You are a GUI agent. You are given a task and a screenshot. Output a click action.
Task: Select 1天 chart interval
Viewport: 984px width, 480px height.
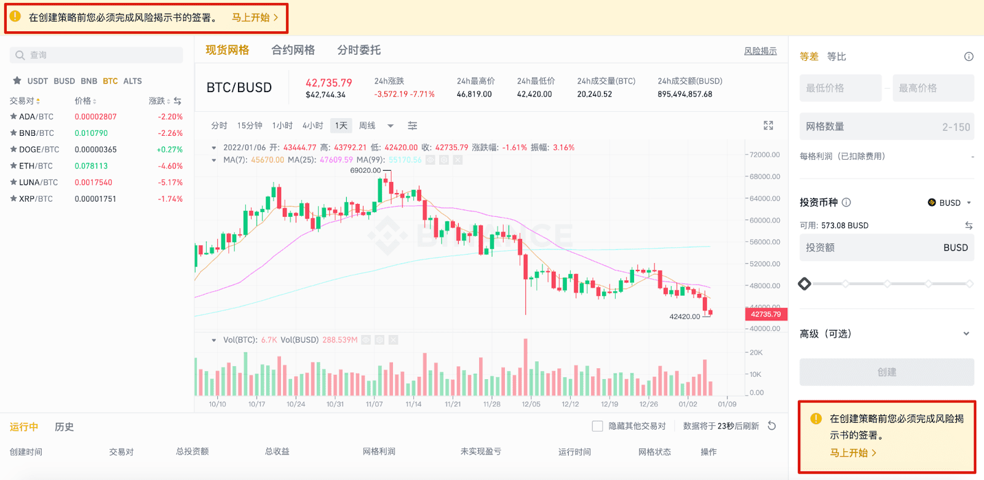tap(341, 125)
